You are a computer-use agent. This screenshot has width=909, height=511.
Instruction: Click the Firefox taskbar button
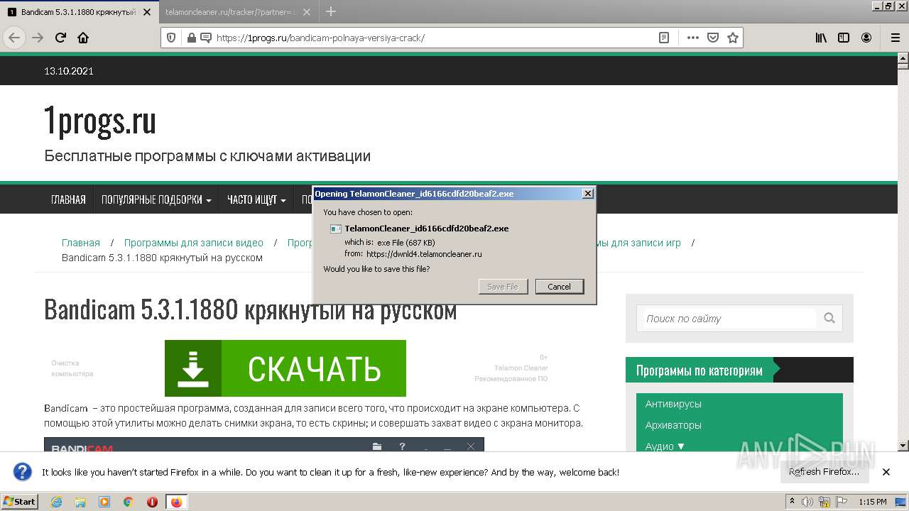(x=176, y=502)
